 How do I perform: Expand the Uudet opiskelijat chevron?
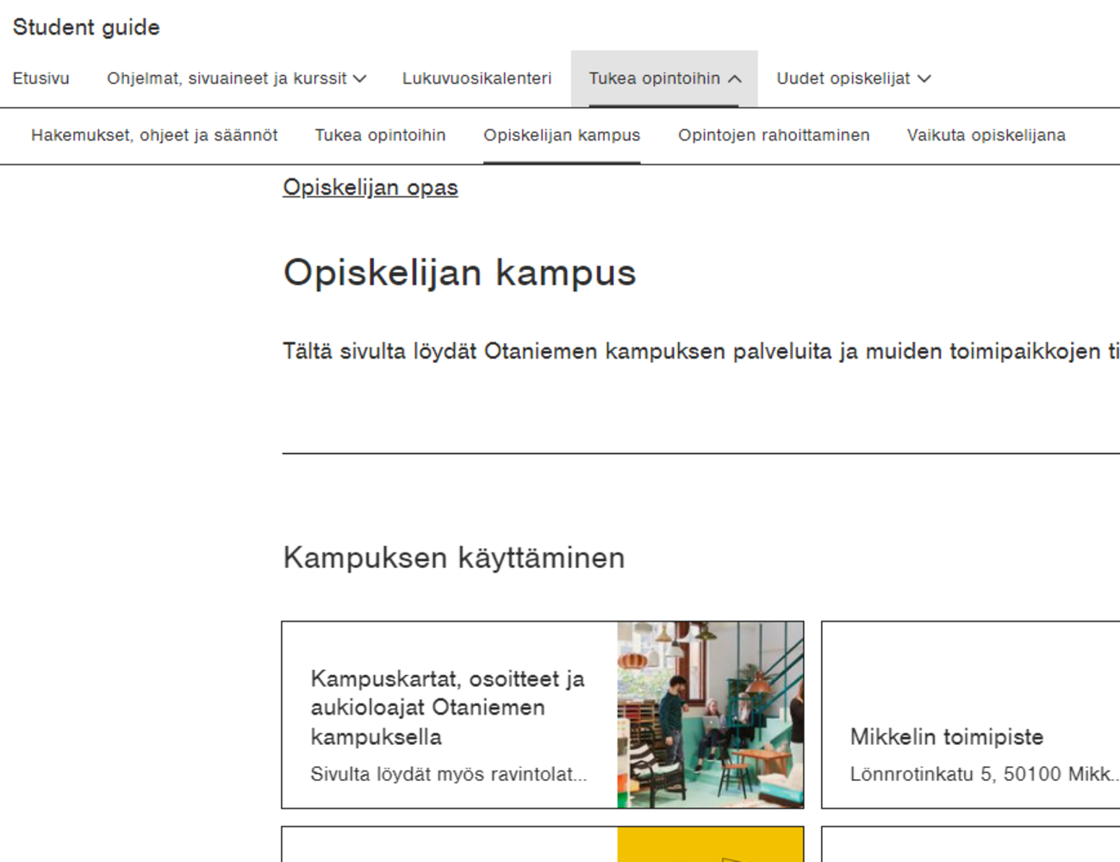[x=924, y=78]
